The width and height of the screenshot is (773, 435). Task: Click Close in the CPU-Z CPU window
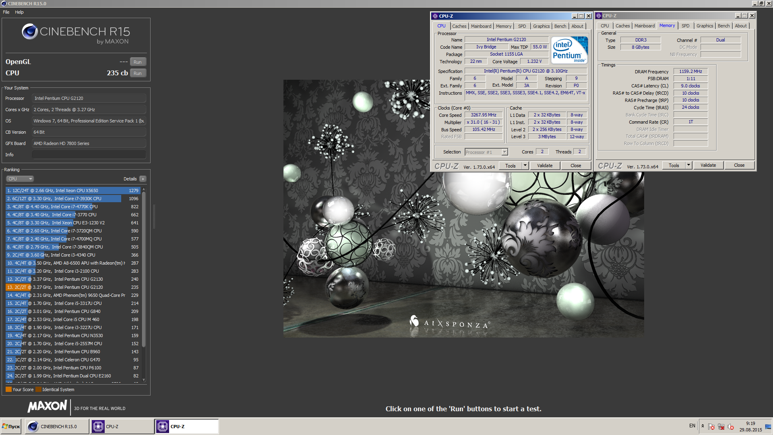point(576,166)
